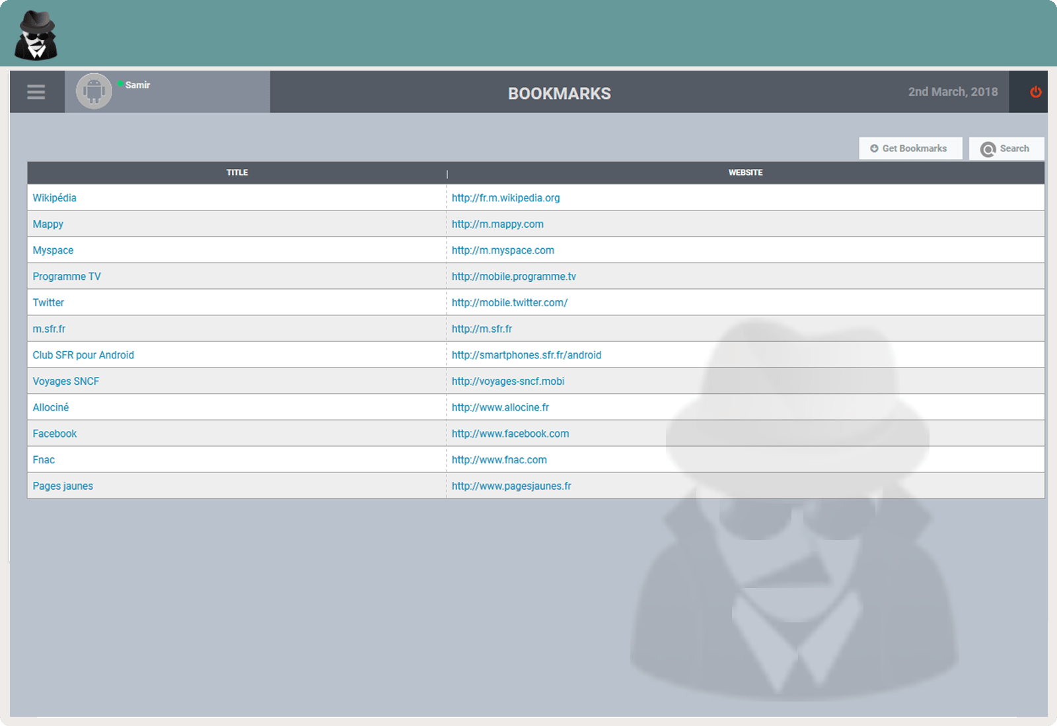The height and width of the screenshot is (726, 1057).
Task: Open the www.fnac.com URL
Action: [x=499, y=460]
